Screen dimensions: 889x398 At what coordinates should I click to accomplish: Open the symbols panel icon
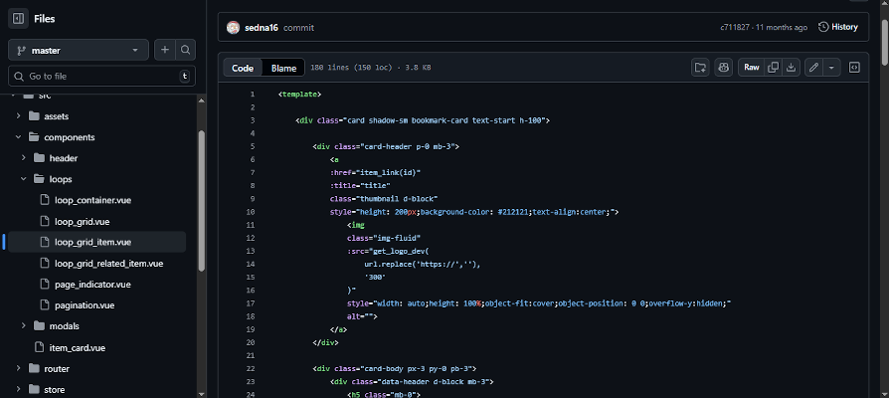coord(854,68)
